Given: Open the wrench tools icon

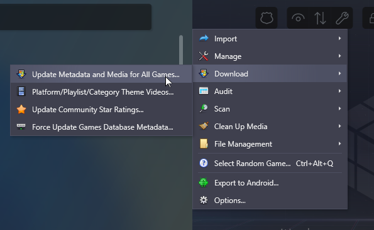Looking at the screenshot, I should click(x=342, y=18).
